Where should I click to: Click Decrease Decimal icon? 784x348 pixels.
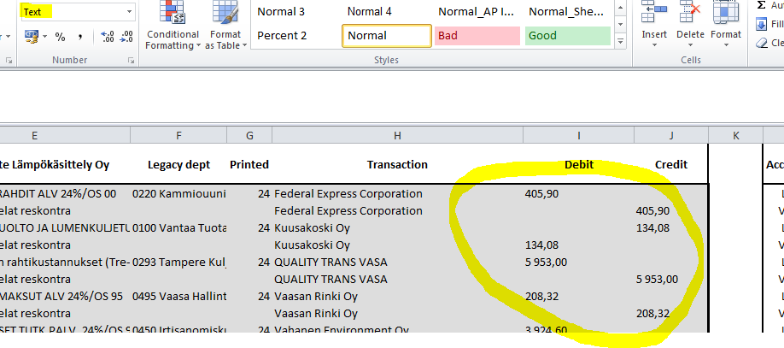tap(128, 37)
